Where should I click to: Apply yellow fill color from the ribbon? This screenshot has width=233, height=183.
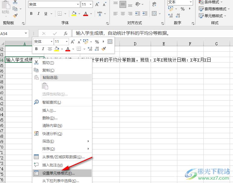click(x=74, y=14)
